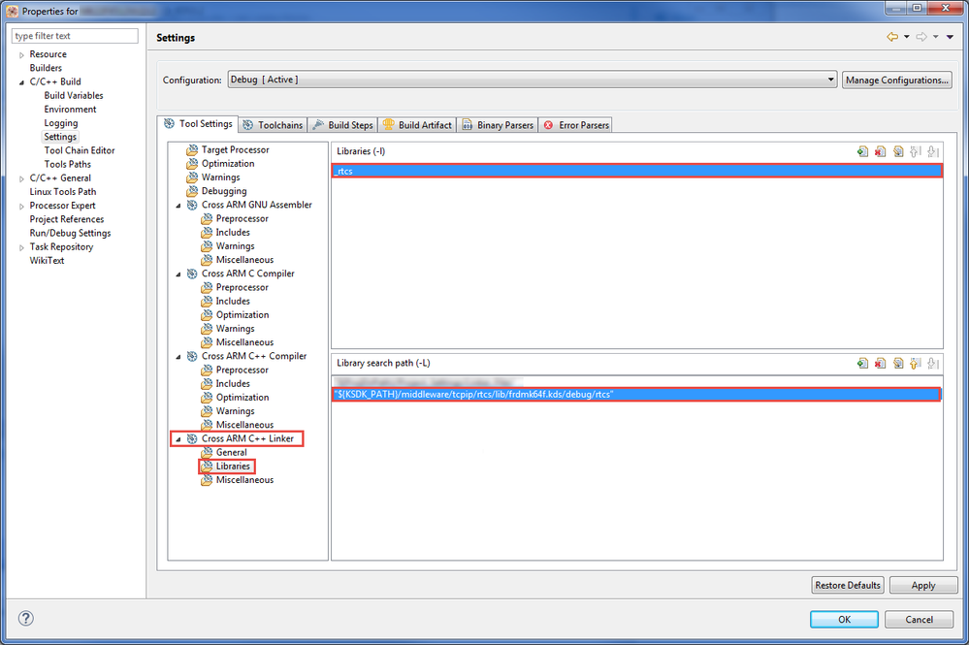Viewport: 969px width, 645px height.
Task: Open Environment in the left tree
Action: (x=70, y=110)
